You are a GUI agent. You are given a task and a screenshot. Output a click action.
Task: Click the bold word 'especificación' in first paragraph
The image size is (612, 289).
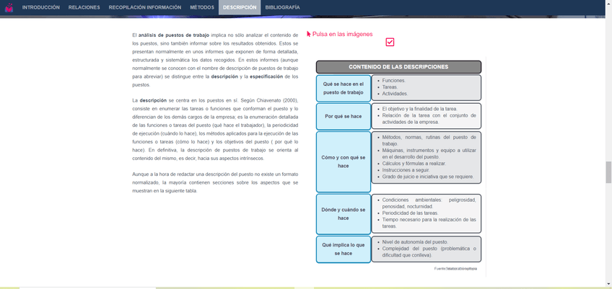pos(266,76)
